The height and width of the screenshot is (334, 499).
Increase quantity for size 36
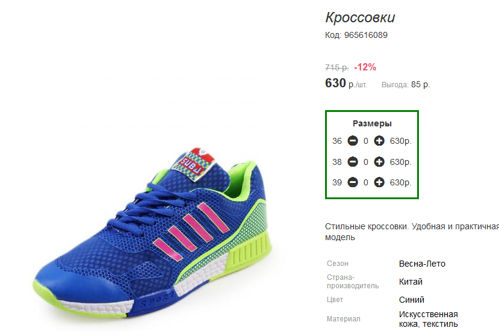coord(379,141)
